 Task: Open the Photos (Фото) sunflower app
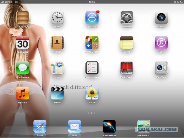pos(92,93)
